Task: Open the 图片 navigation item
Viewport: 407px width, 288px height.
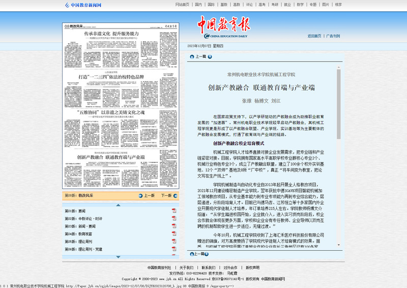Action: pyautogui.click(x=327, y=5)
